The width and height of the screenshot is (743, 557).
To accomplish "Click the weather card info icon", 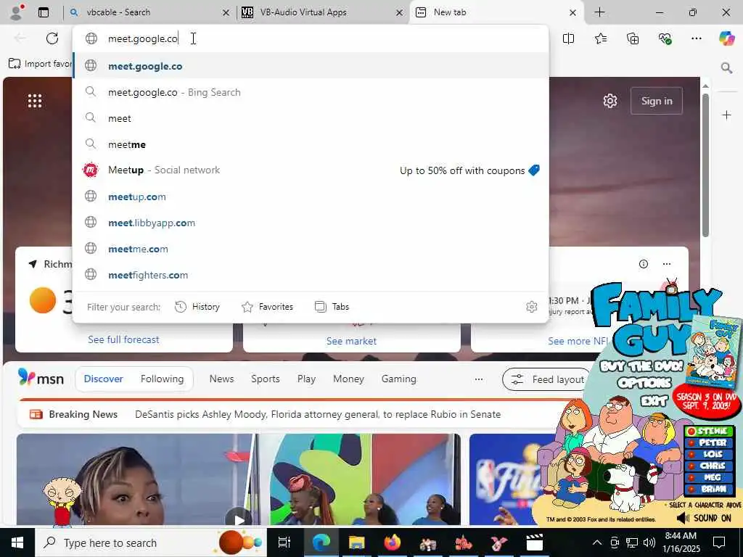I will click(643, 264).
